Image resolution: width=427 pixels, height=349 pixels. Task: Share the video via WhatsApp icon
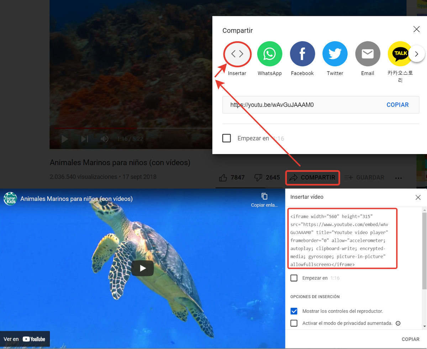click(270, 54)
